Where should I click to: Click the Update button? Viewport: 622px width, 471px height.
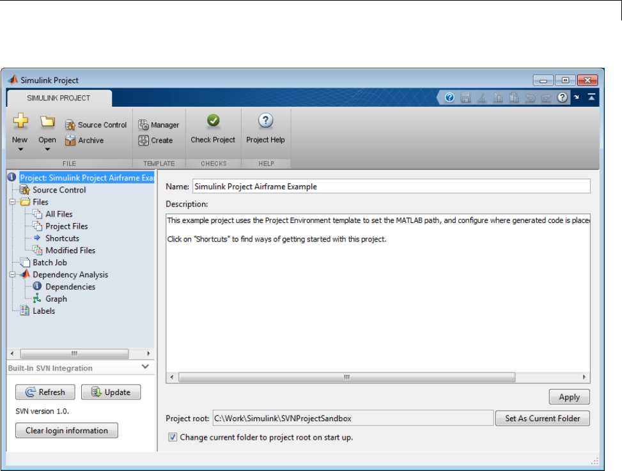111,392
